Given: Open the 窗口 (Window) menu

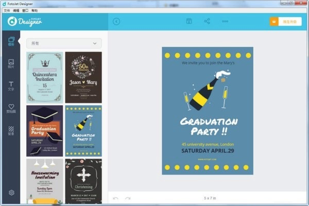Looking at the screenshot, I should 25,10.
